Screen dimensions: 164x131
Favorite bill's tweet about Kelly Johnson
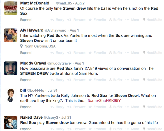[97, 107]
